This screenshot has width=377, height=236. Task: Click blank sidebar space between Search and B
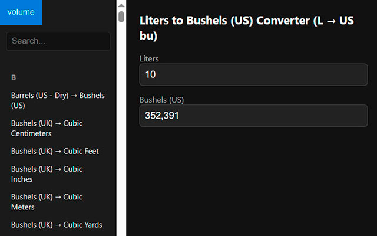click(59, 61)
